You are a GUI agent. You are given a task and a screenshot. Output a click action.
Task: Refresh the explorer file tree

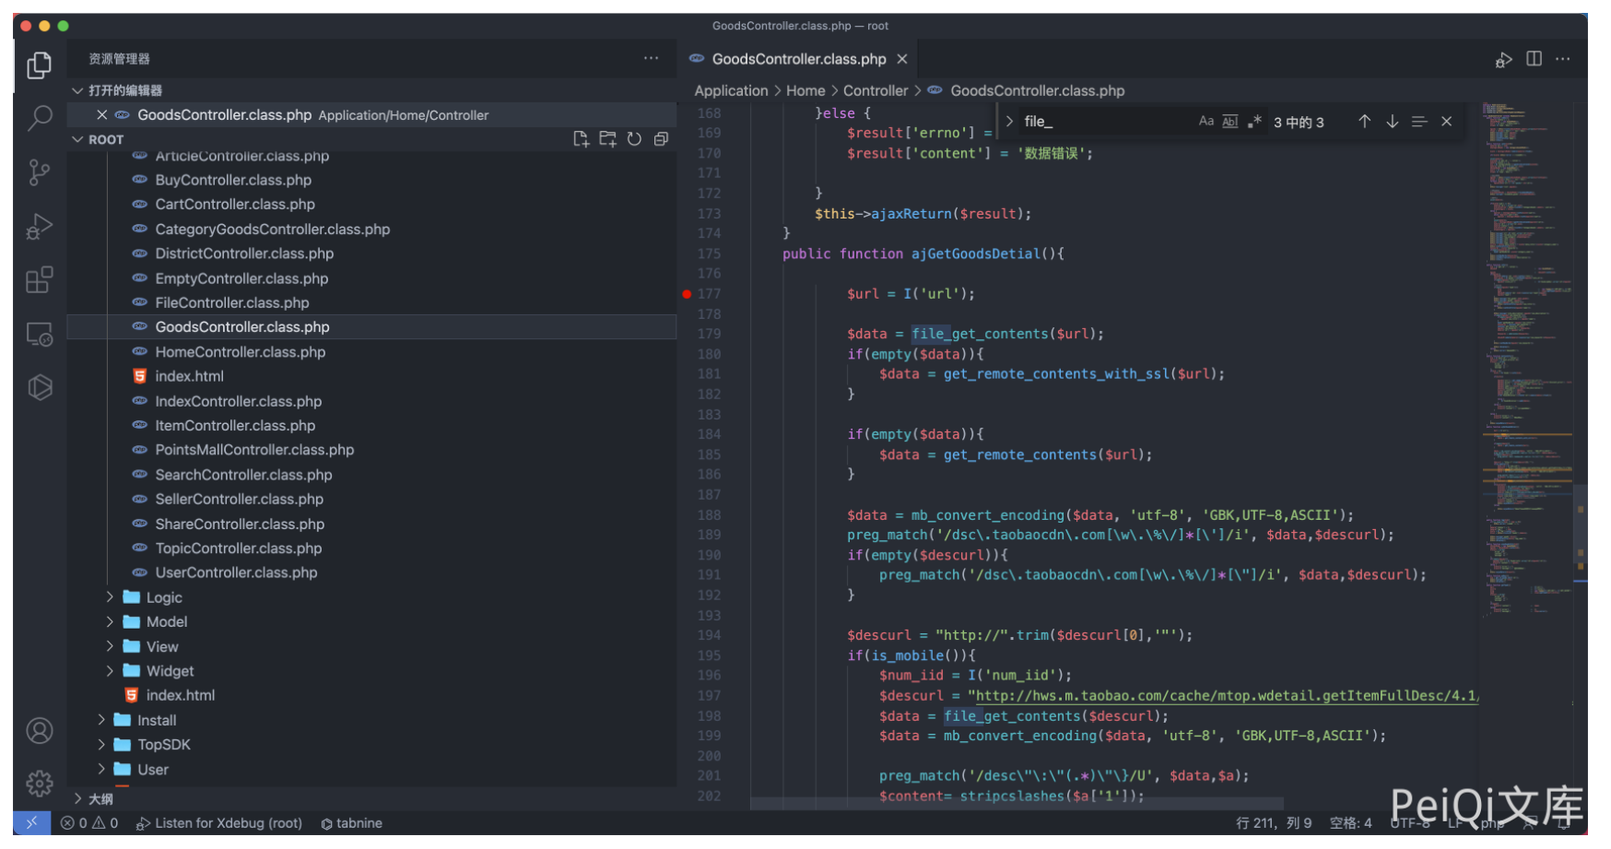coord(634,139)
